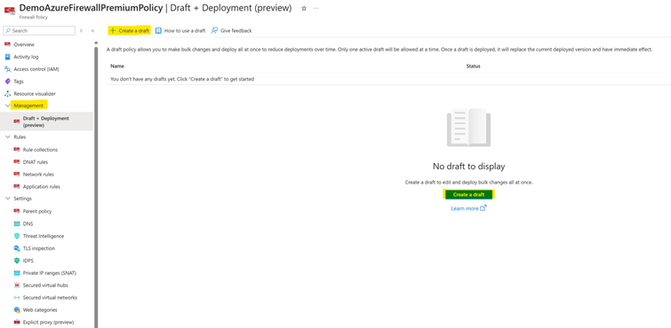Click the Resource visualizer icon
Screen dimensions: 671x328
[7, 94]
